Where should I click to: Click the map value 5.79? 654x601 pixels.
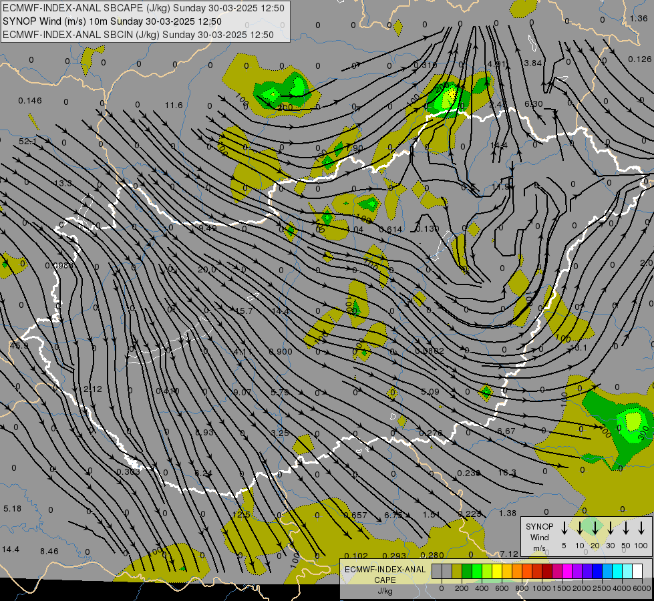coord(280,392)
